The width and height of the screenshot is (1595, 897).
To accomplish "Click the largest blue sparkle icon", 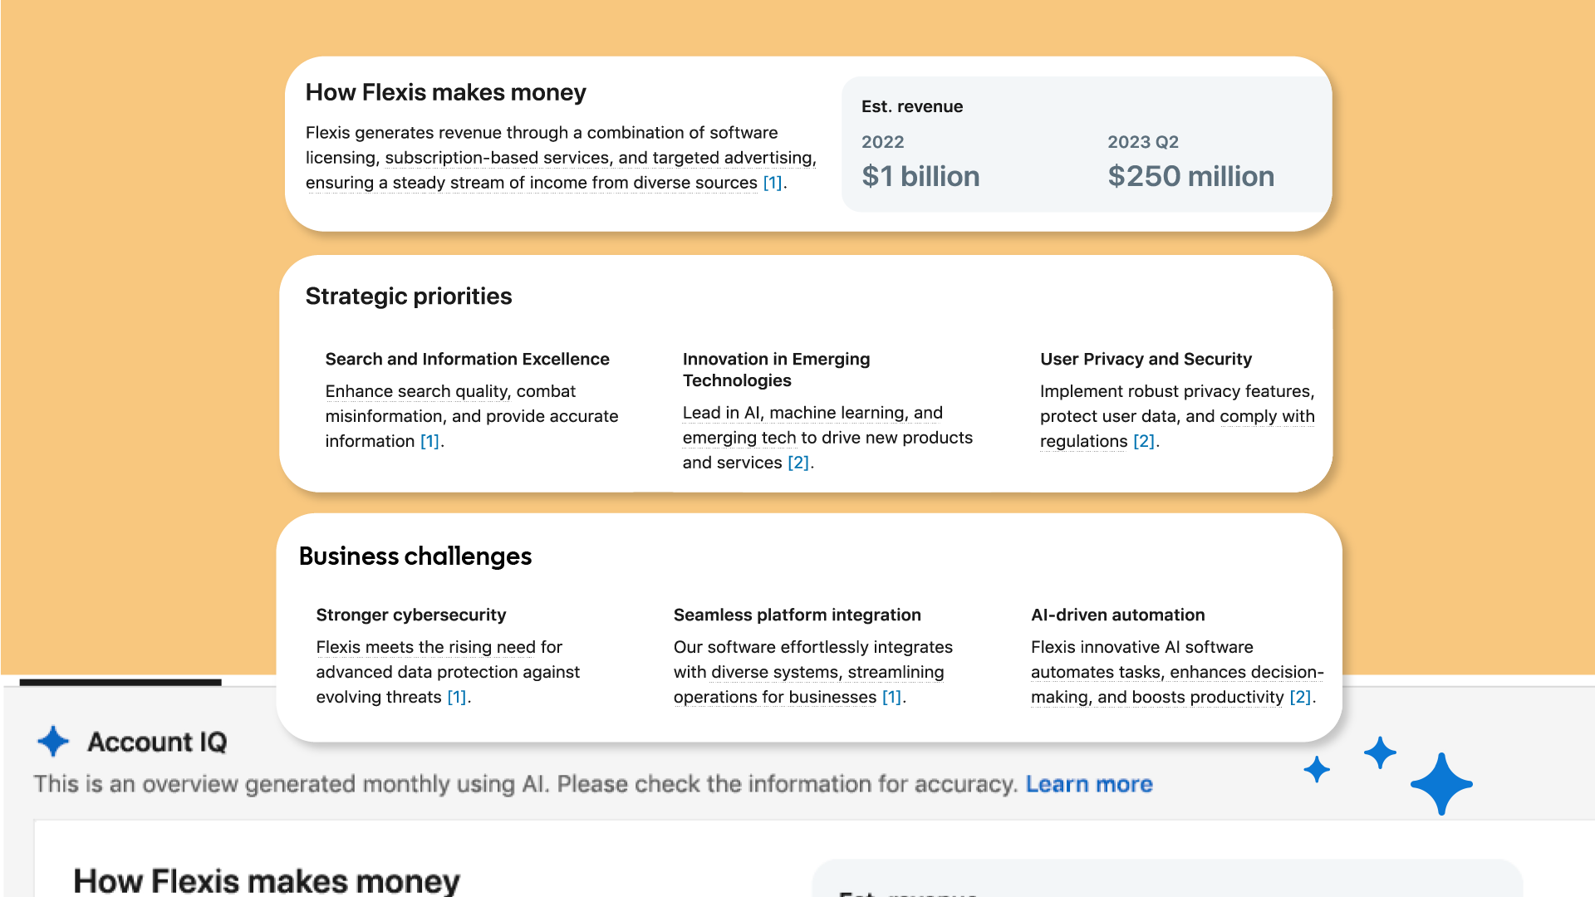I will [x=1441, y=783].
